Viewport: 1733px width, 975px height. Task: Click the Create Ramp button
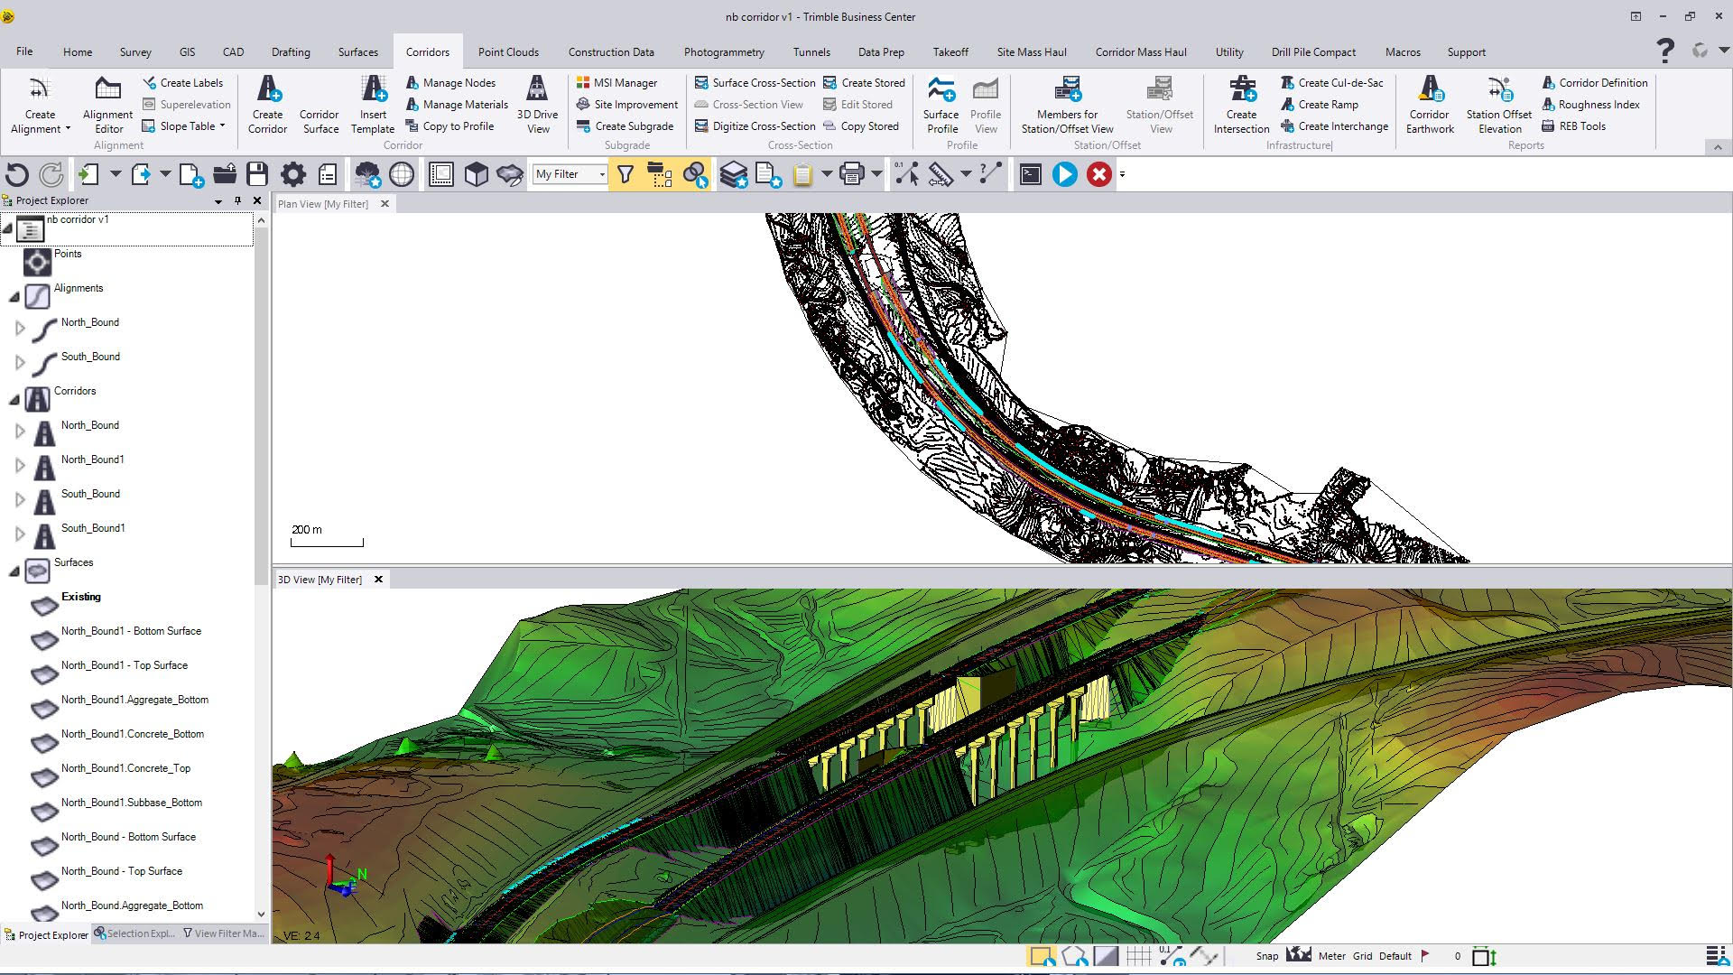pos(1319,105)
